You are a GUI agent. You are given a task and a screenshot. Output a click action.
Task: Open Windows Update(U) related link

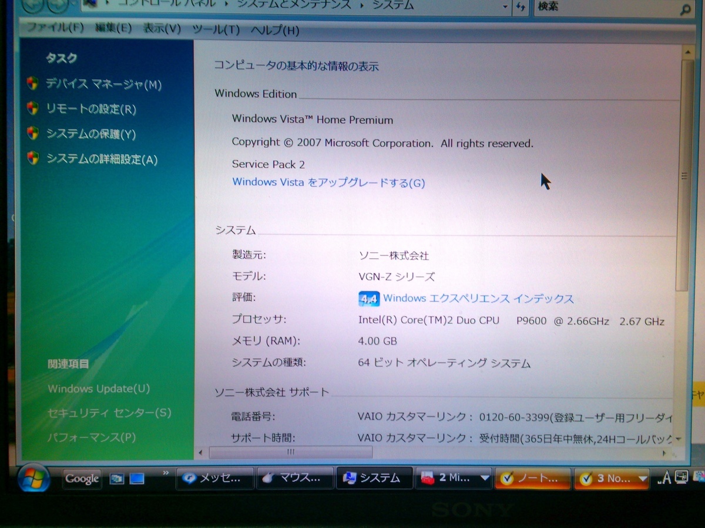coord(99,388)
